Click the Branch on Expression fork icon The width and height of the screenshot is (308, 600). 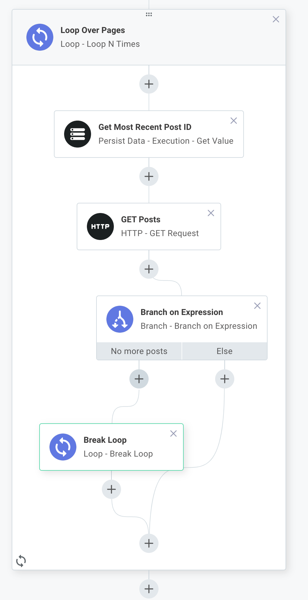coord(120,319)
